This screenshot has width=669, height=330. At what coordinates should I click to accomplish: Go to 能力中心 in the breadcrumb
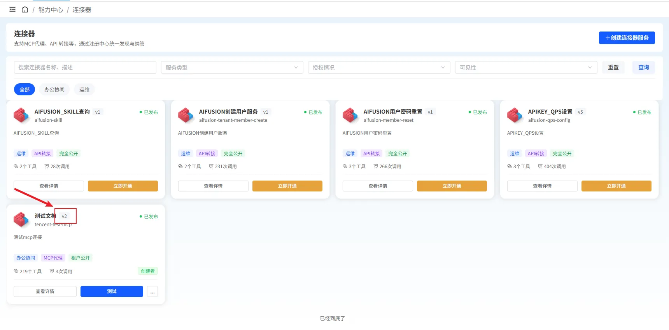coord(51,10)
